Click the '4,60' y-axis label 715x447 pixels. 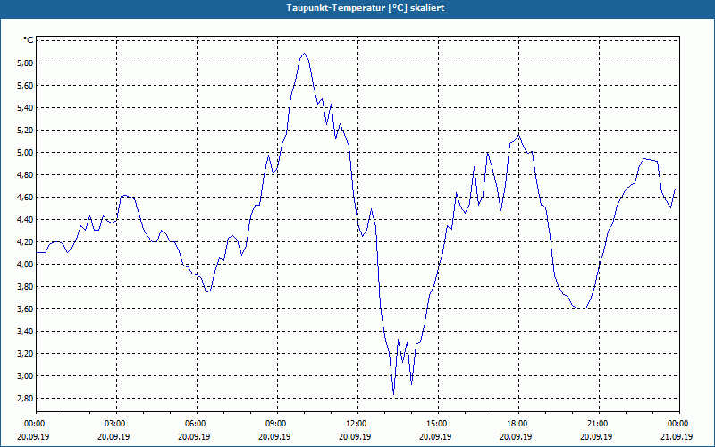pos(25,198)
